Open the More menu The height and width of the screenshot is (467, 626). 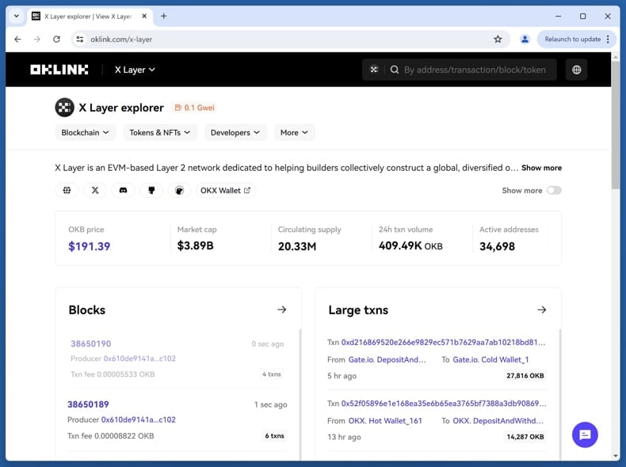point(294,133)
